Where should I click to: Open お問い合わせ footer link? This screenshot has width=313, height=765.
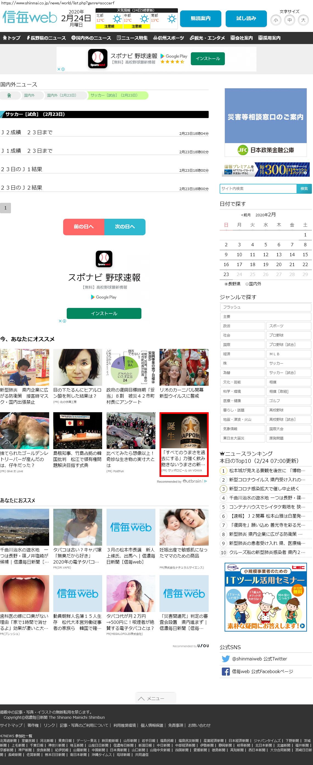[199, 725]
